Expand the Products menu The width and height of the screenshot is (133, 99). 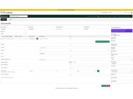110,16
